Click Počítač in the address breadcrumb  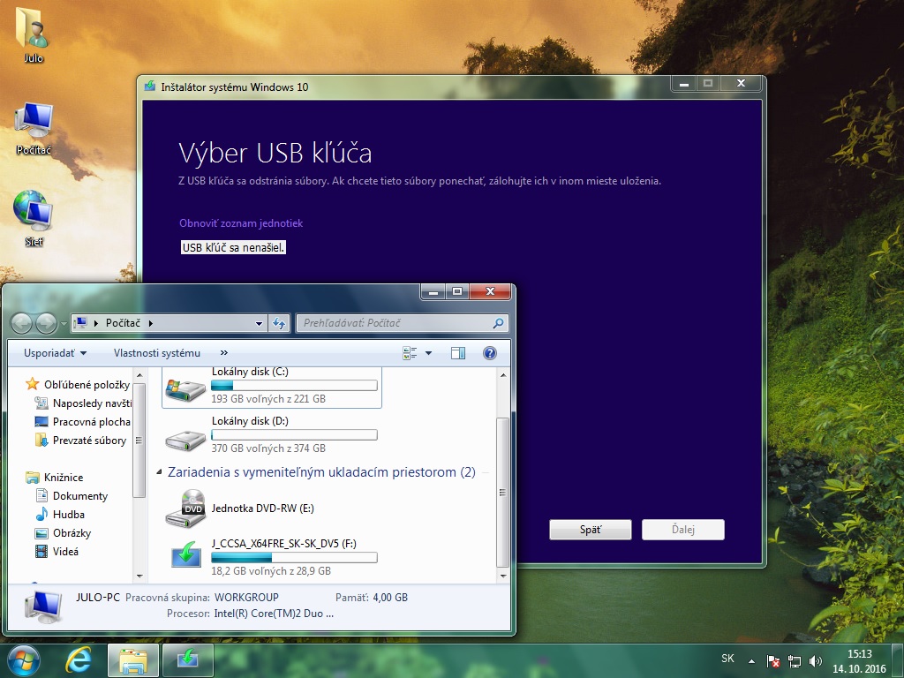pos(123,323)
